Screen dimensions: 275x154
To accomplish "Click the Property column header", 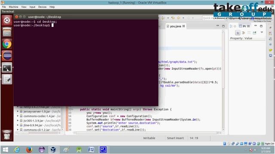I will tap(236, 38).
